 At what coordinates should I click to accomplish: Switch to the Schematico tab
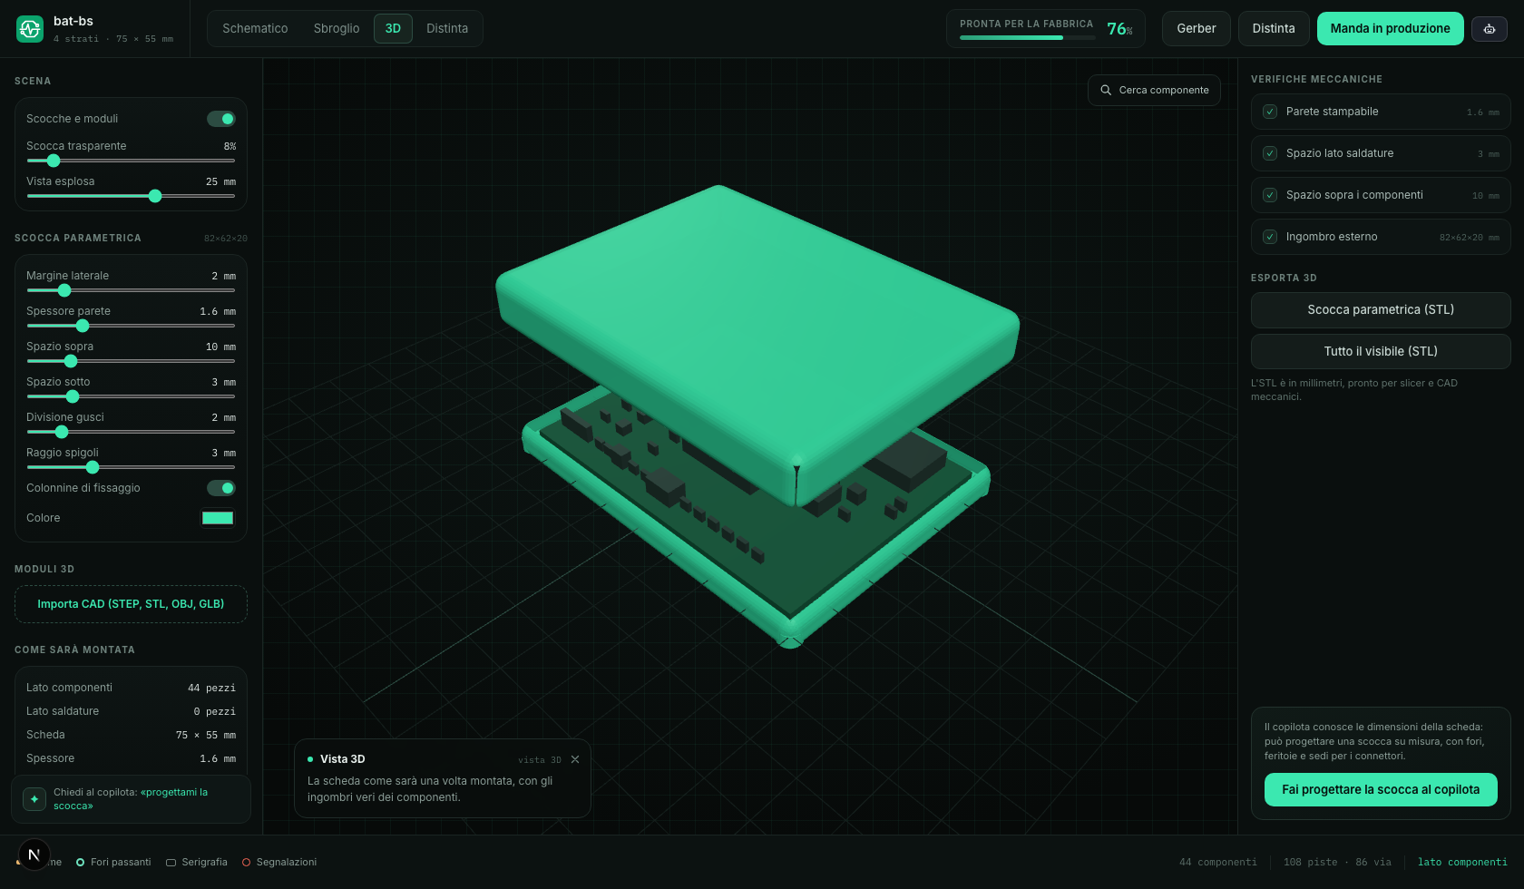point(255,29)
